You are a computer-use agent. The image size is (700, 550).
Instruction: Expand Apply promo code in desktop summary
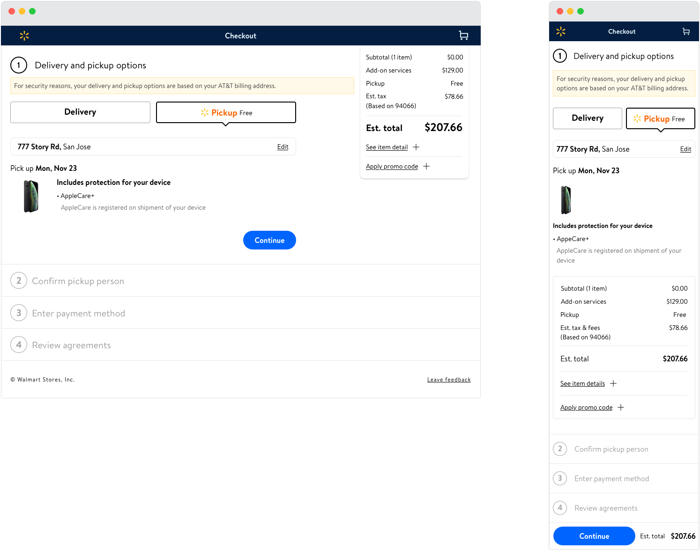[x=392, y=166]
